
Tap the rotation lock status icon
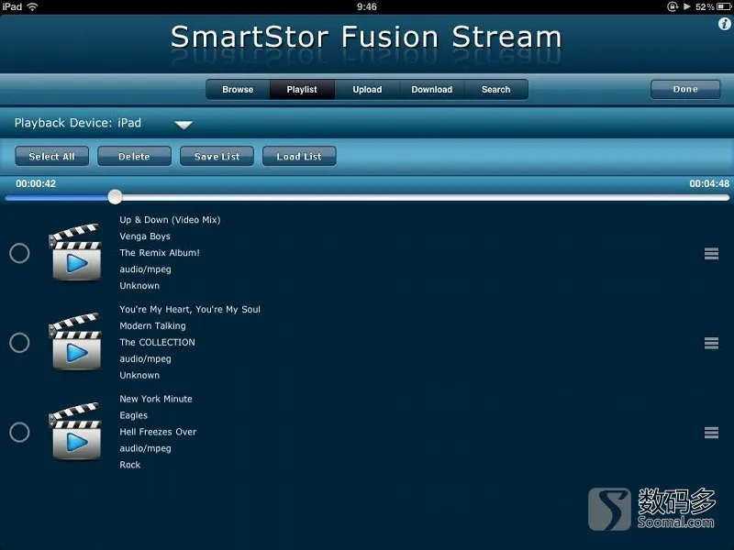(x=673, y=6)
